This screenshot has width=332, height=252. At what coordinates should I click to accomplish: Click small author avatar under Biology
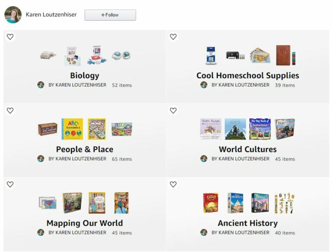pyautogui.click(x=41, y=85)
